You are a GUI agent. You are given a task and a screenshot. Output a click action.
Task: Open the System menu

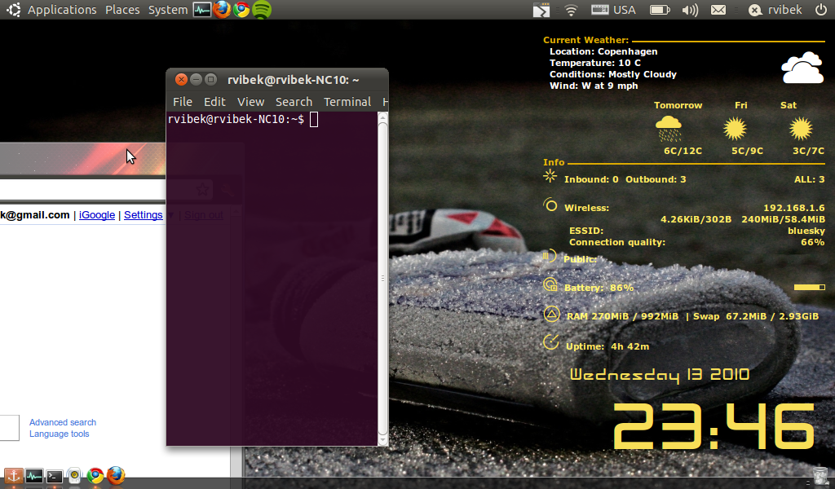point(168,10)
